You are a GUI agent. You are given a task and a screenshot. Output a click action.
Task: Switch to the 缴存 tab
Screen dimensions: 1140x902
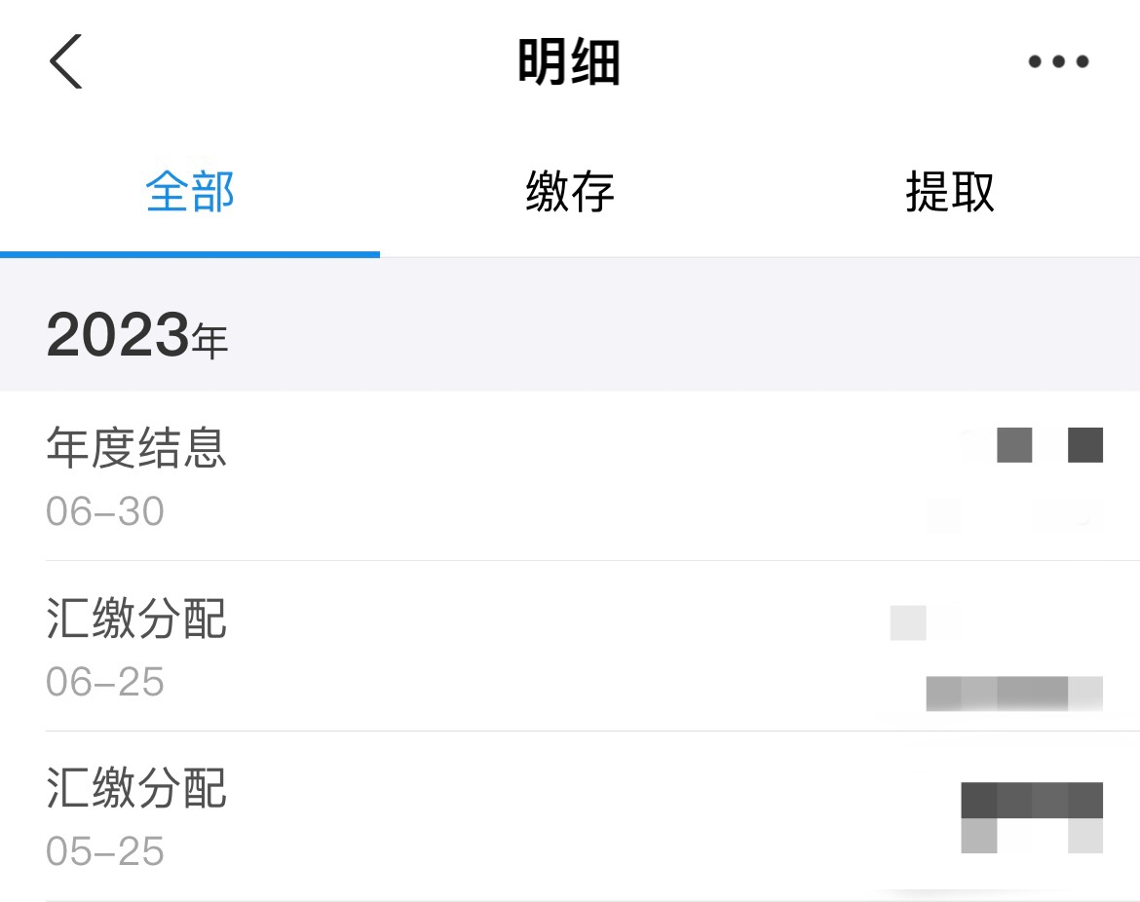(570, 192)
